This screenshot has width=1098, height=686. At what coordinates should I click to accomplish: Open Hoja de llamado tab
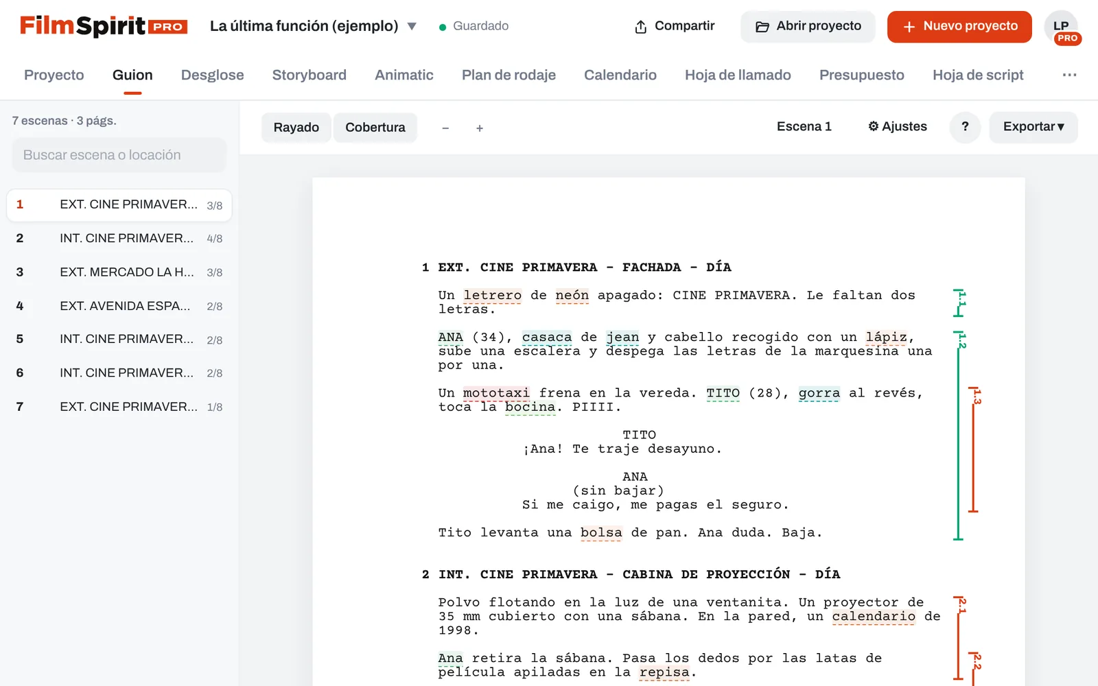738,75
